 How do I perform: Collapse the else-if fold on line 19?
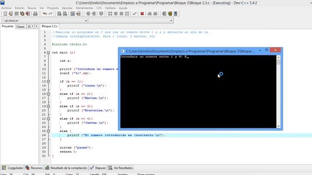(x=48, y=106)
